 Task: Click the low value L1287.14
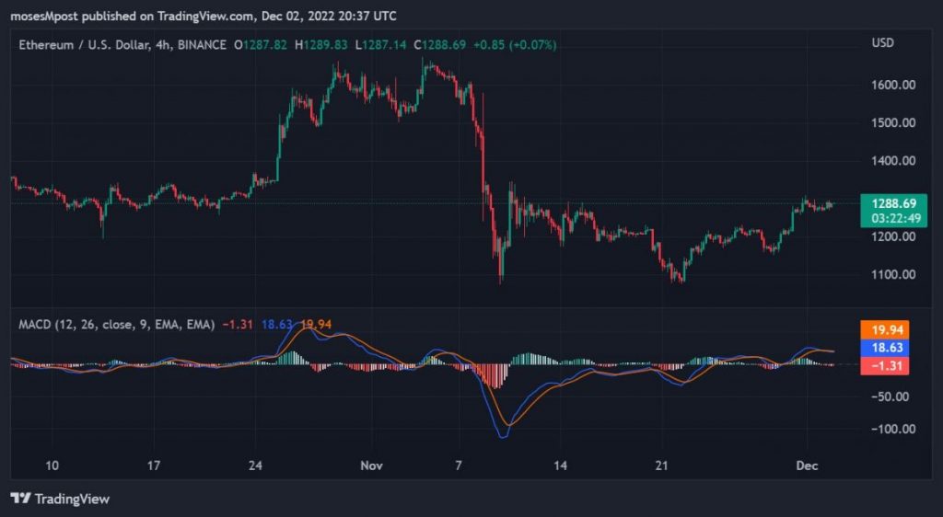tap(380, 45)
